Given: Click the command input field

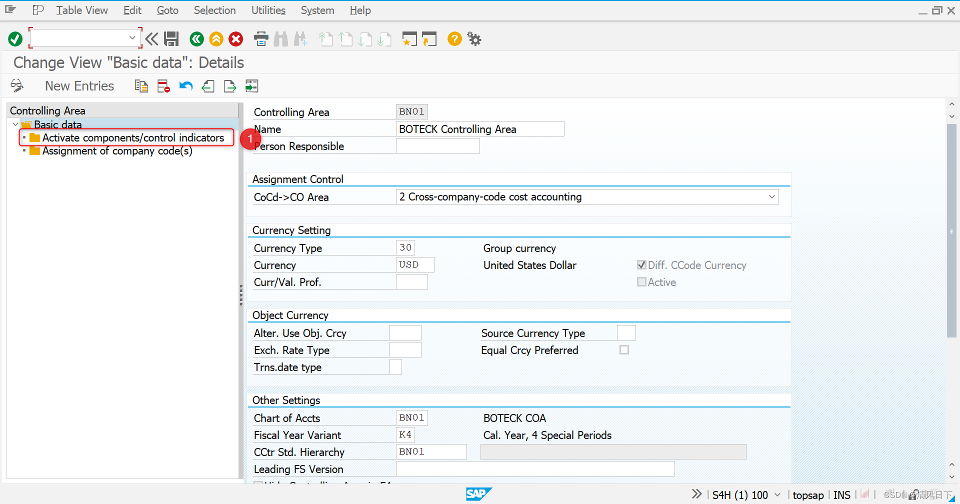Looking at the screenshot, I should [80, 38].
